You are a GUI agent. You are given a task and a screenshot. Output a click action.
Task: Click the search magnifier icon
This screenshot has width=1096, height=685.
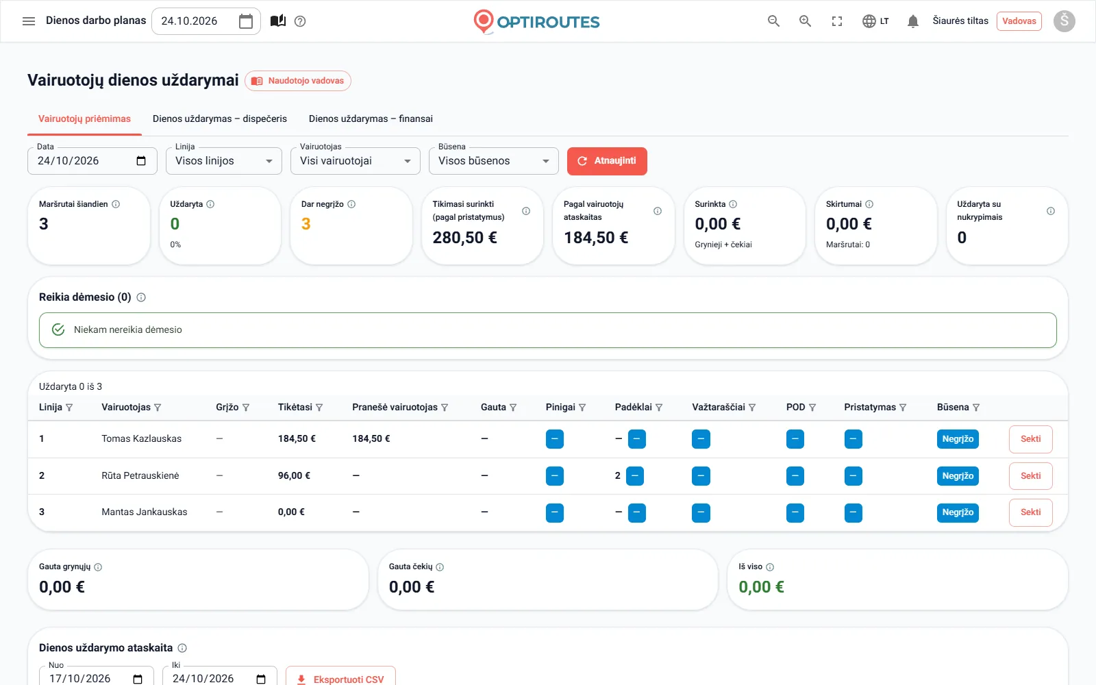point(773,21)
